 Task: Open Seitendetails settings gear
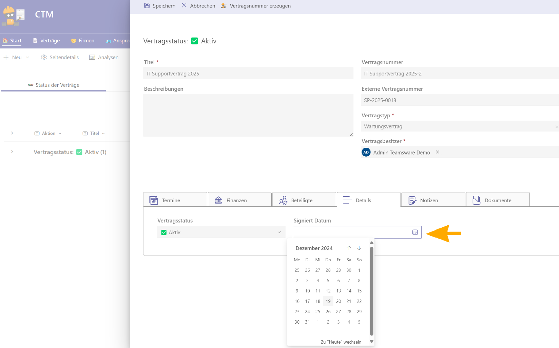tap(44, 57)
